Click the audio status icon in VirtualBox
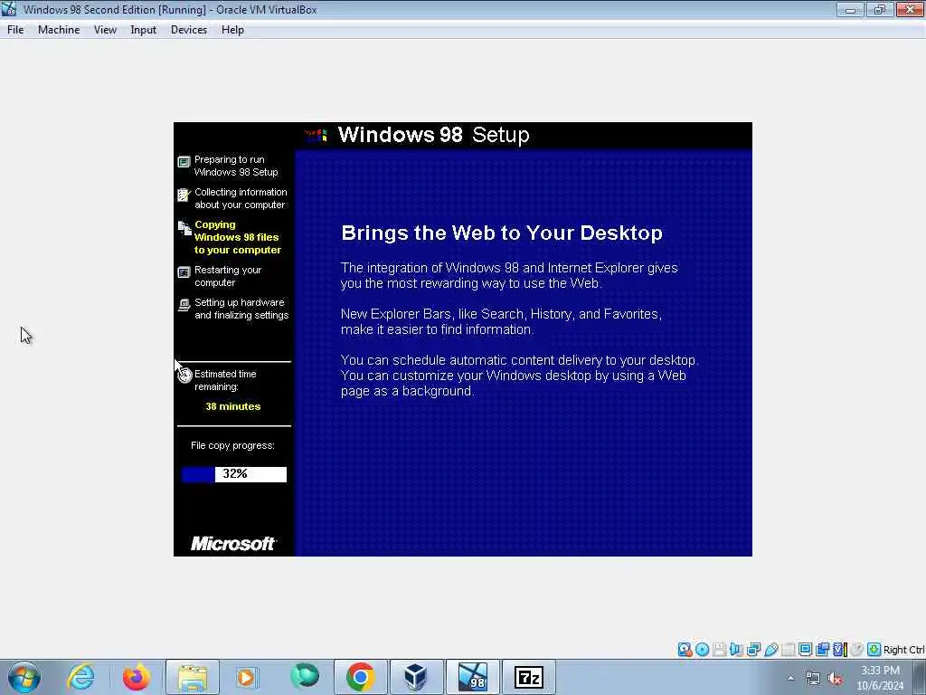 (736, 650)
